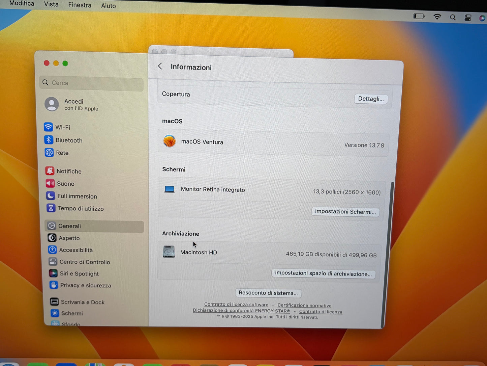Open Notifiche bell icon
This screenshot has width=487, height=366.
click(50, 171)
